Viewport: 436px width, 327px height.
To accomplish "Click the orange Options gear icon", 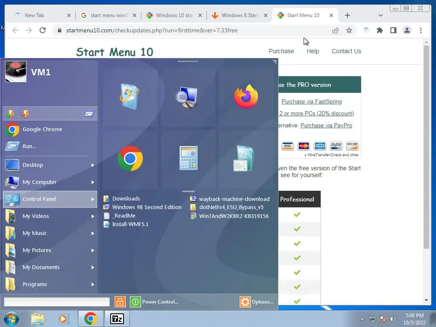I will pos(245,302).
